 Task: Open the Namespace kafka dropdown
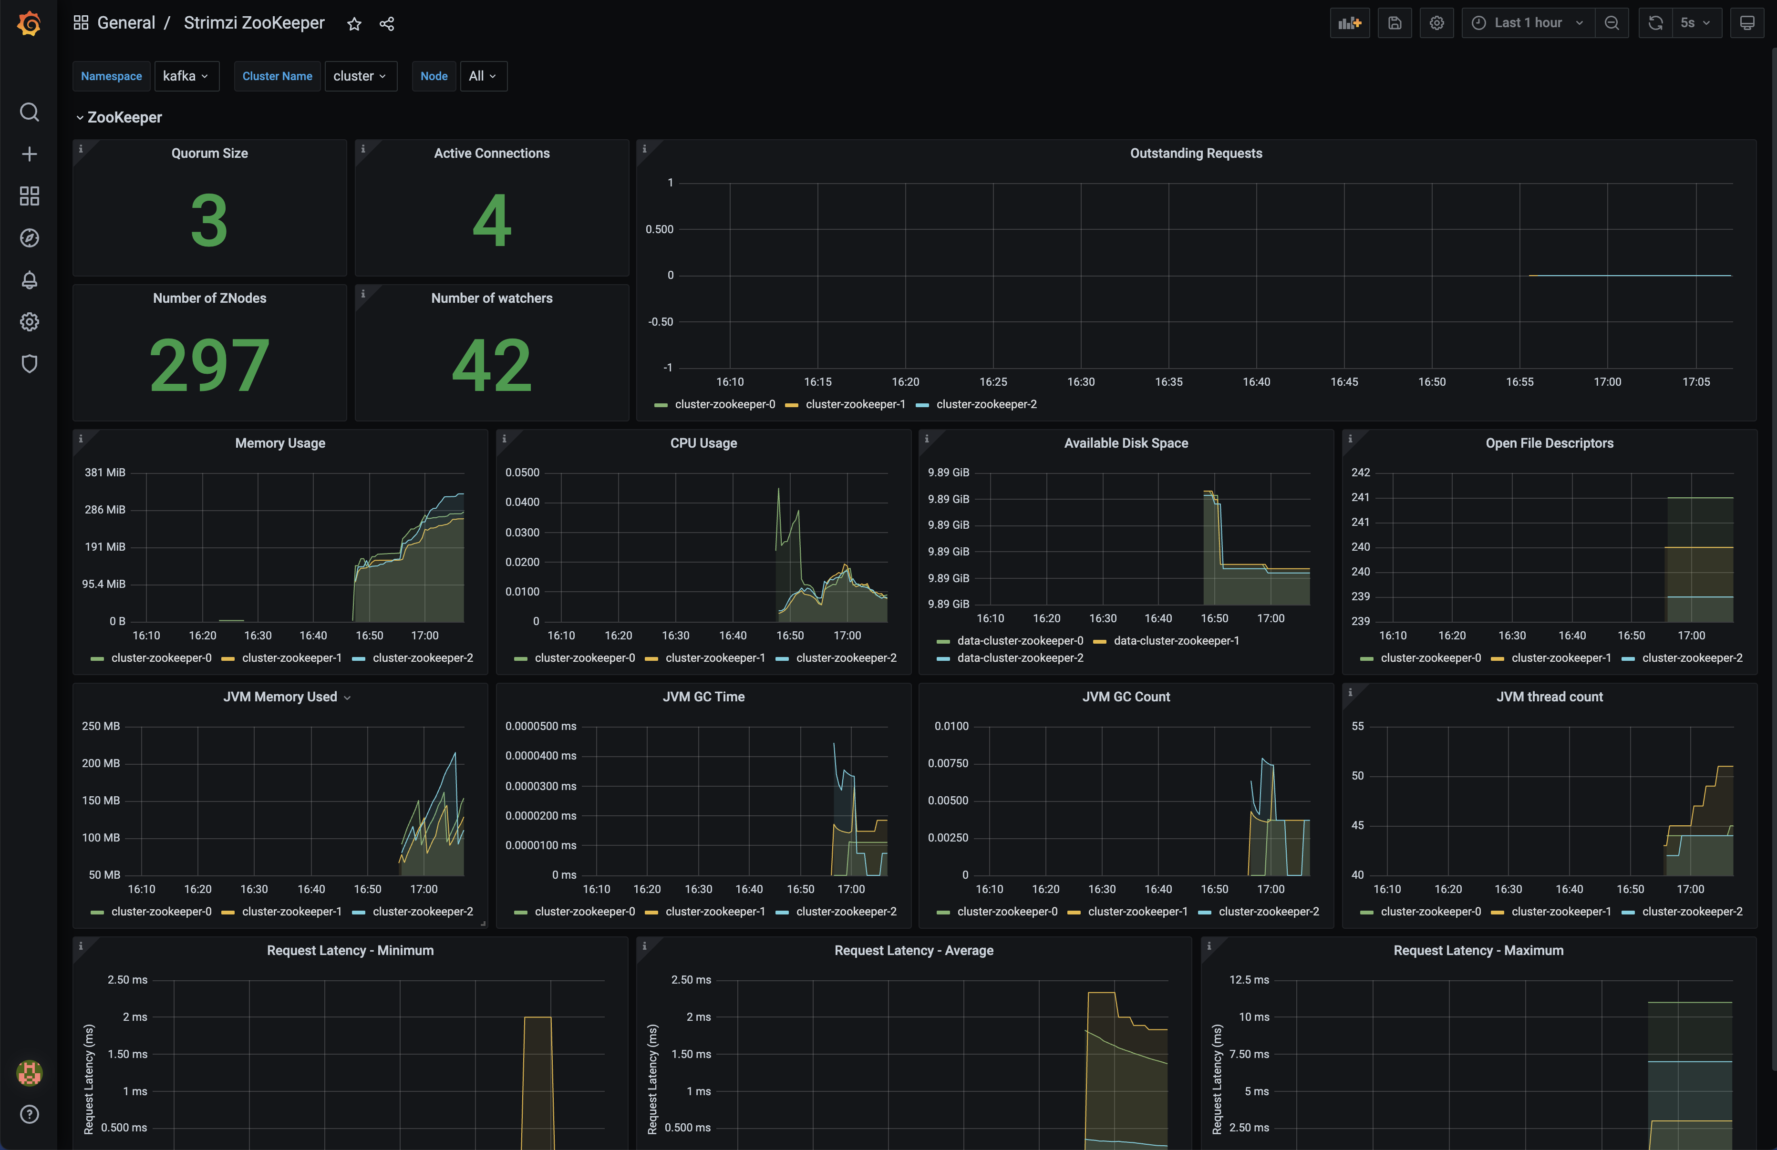186,76
